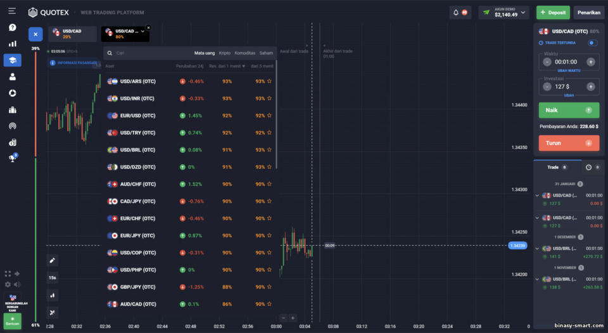Favorite AUD/CHF (OTC) with star
The image size is (608, 333).
point(269,184)
